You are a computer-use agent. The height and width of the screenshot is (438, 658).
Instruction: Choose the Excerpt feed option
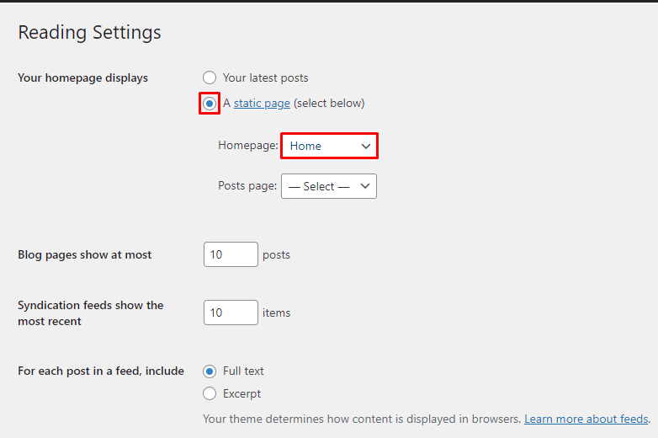210,393
